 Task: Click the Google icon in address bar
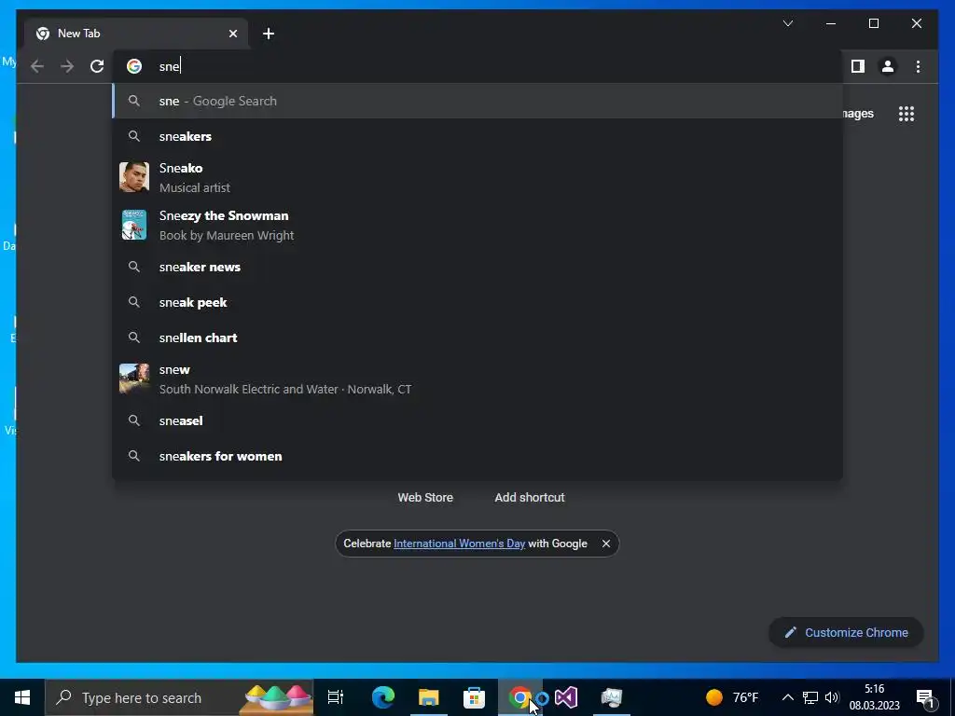[x=134, y=66]
